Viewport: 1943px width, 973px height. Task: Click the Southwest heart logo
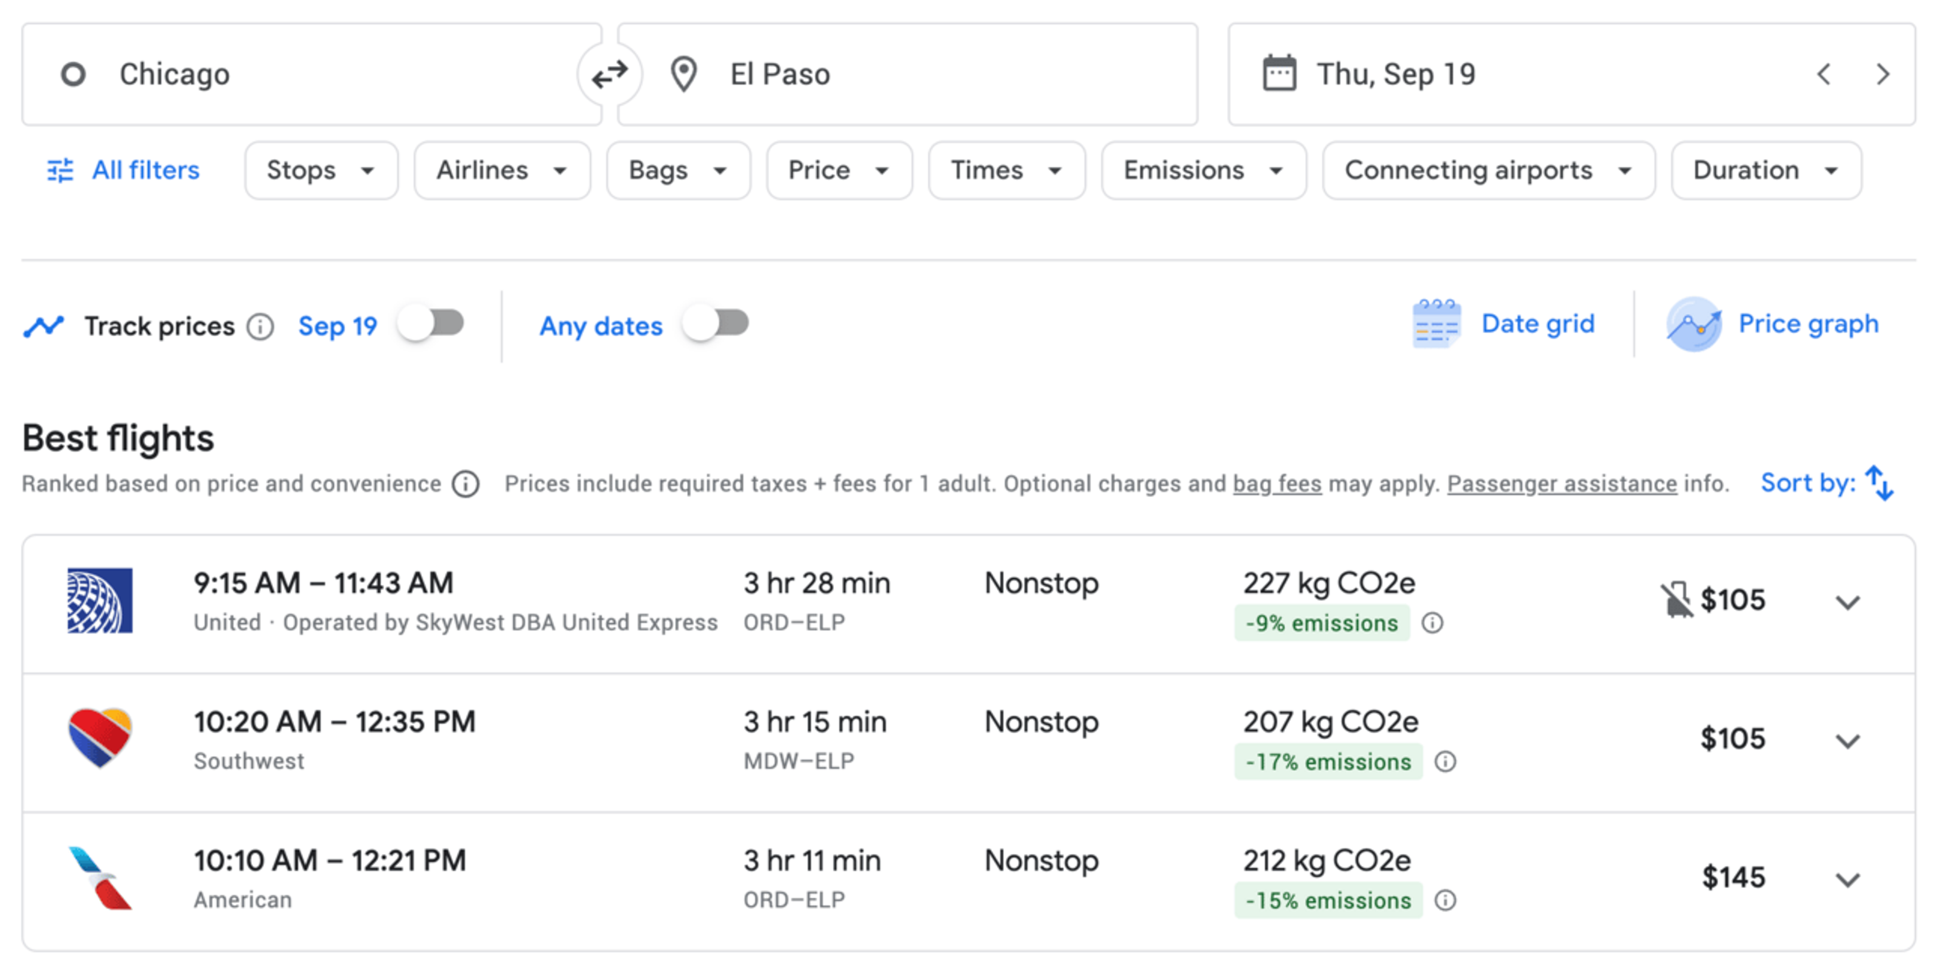click(100, 738)
